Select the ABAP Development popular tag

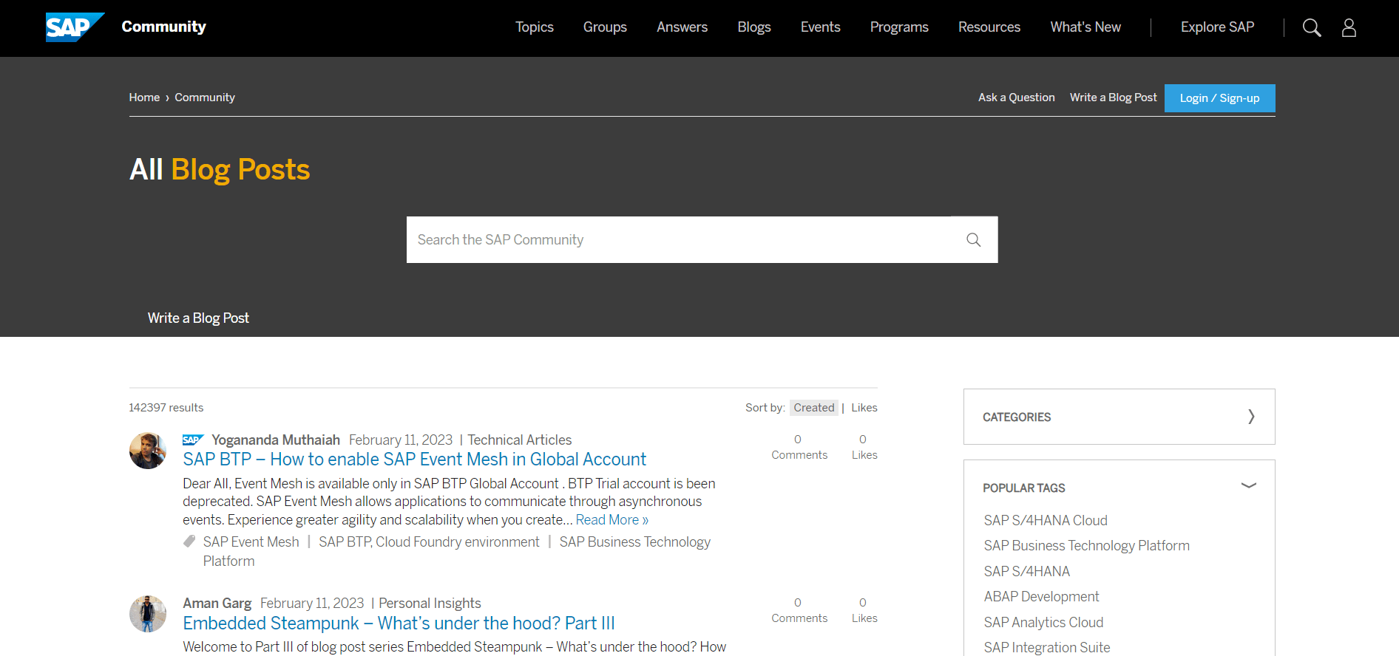click(1041, 597)
